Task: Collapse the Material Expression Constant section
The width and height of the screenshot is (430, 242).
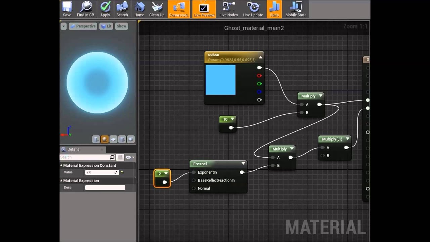Action: click(x=61, y=165)
